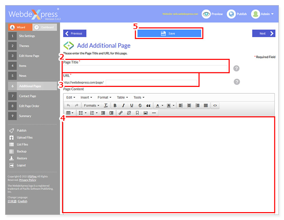Open text color dropdown arrow
Screen dimensions: 284x220
tap(163, 106)
